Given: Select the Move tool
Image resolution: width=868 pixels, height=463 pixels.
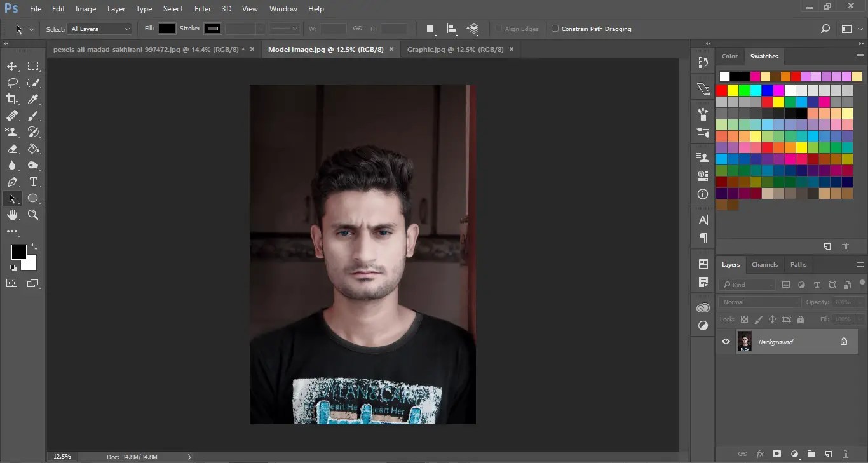Looking at the screenshot, I should [12, 66].
